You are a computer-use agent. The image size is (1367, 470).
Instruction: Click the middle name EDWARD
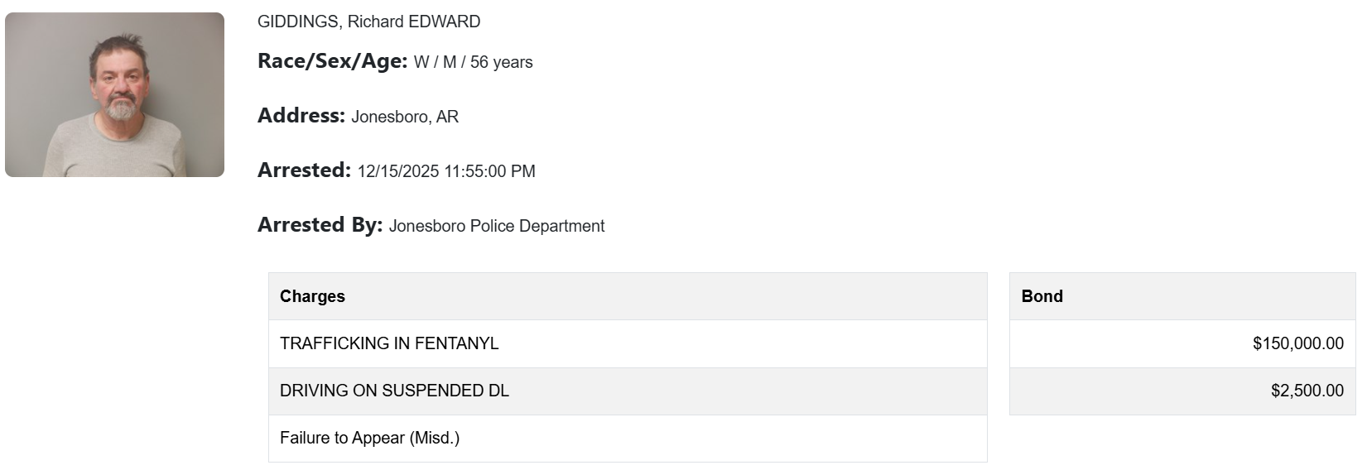pyautogui.click(x=445, y=22)
